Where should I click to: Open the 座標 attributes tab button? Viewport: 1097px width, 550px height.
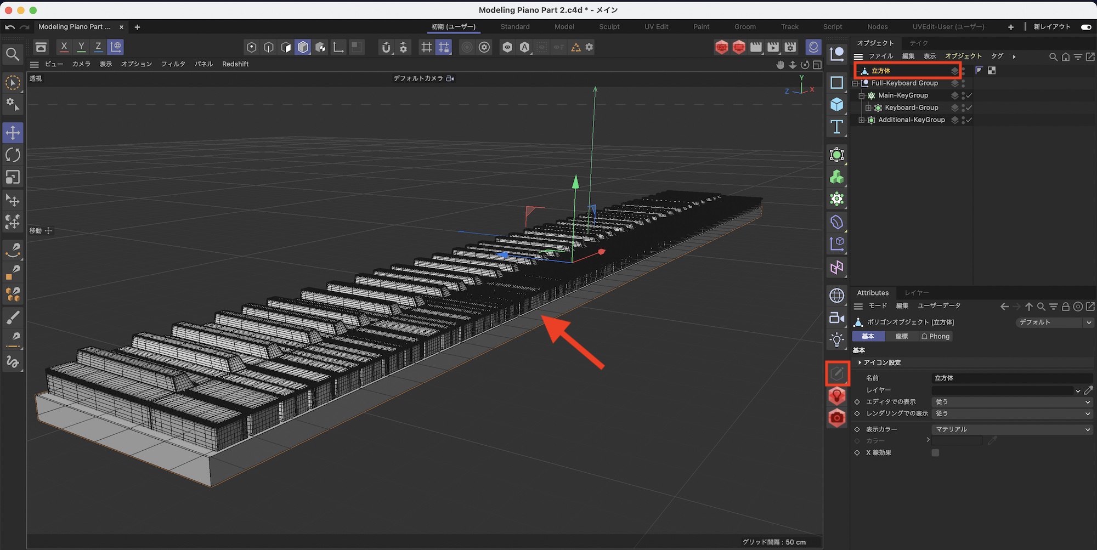(x=901, y=337)
